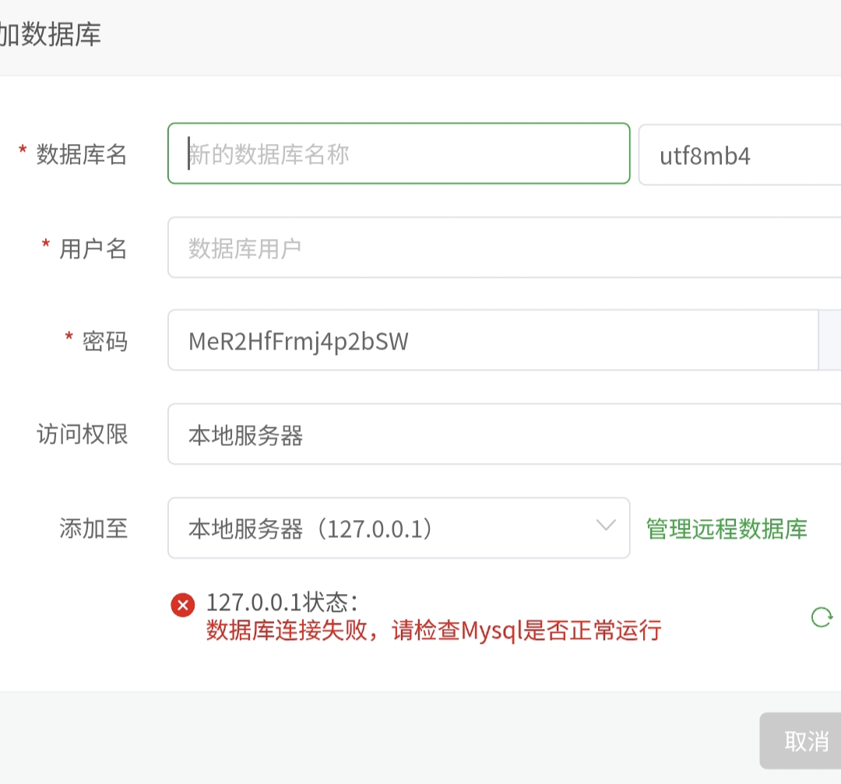Click the 数据库名 field label
Viewport: 841px width, 784px height.
81,155
